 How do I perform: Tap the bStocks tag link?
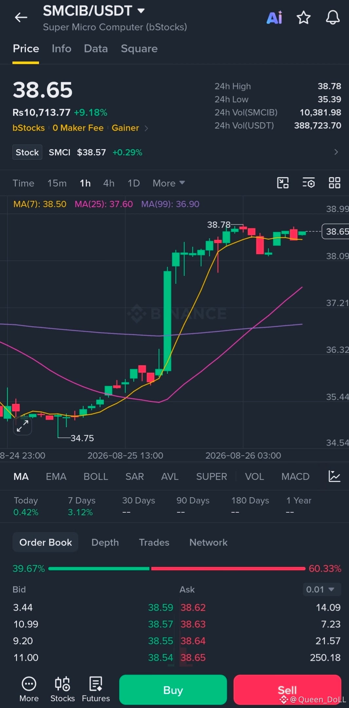(x=28, y=128)
